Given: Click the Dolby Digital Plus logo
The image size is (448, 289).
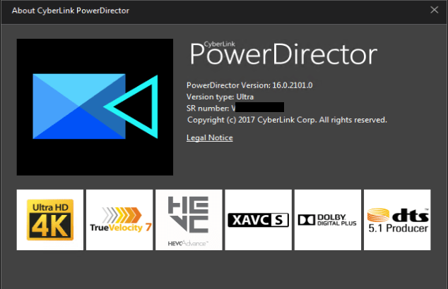Looking at the screenshot, I should [328, 220].
